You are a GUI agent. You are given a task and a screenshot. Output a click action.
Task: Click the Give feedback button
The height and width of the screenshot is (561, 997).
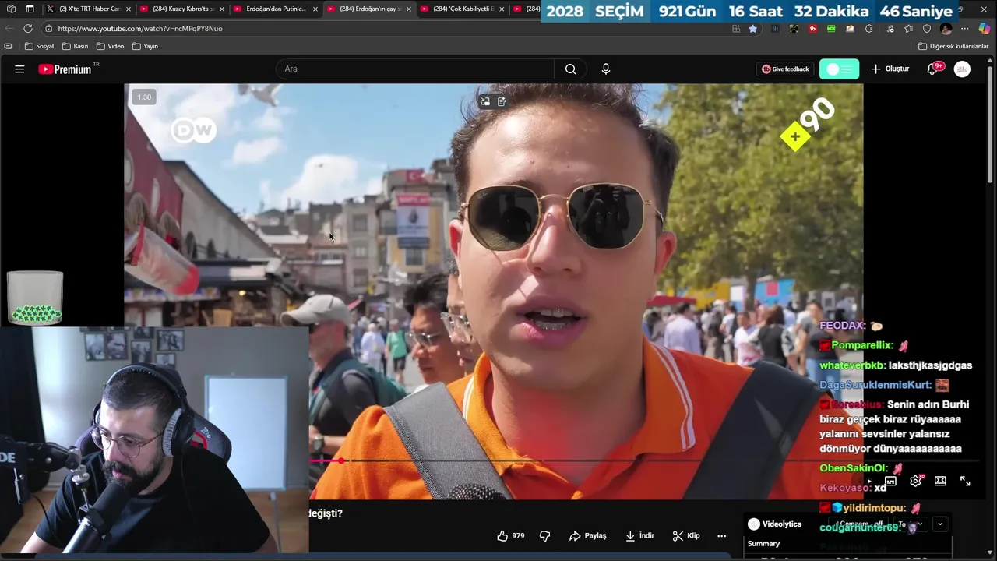pyautogui.click(x=785, y=69)
